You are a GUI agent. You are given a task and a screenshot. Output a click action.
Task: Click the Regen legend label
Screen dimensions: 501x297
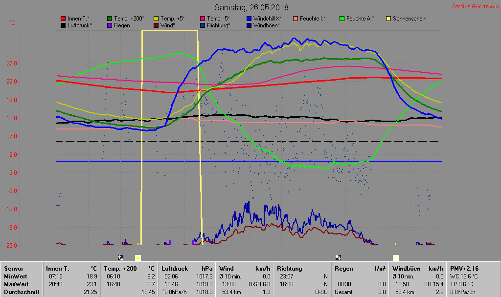[122, 25]
